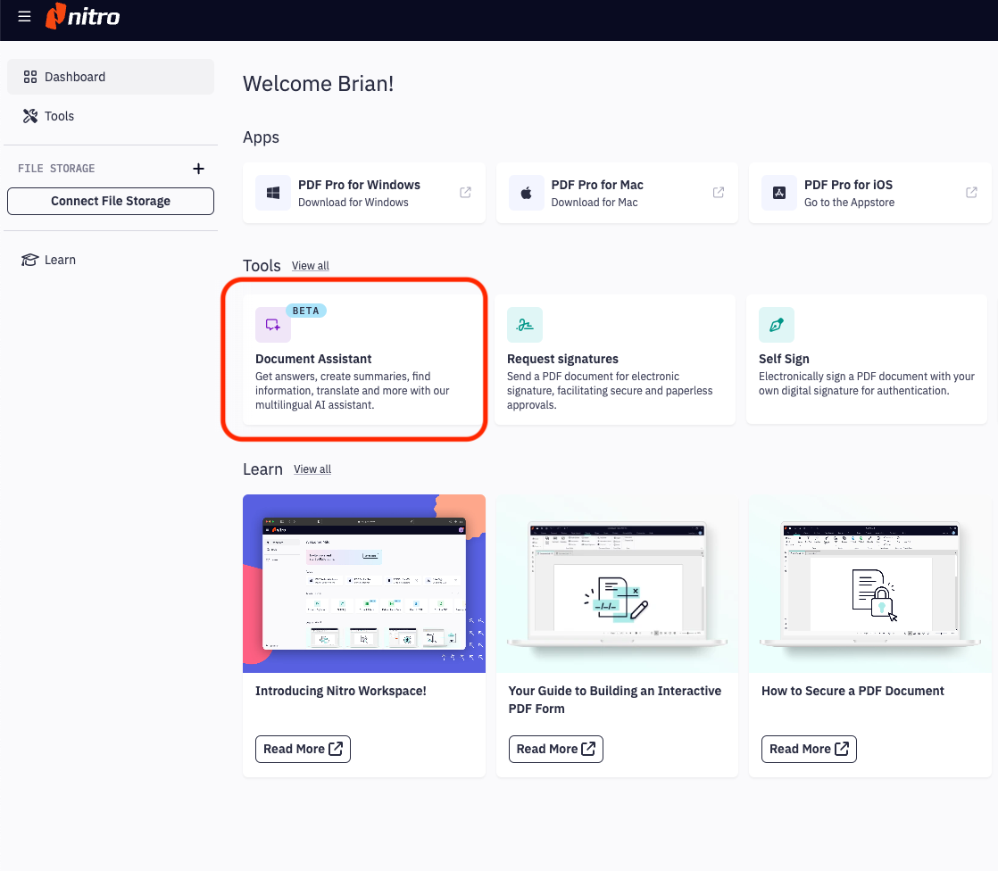View all tools link
Image resolution: width=998 pixels, height=871 pixels.
pos(310,266)
